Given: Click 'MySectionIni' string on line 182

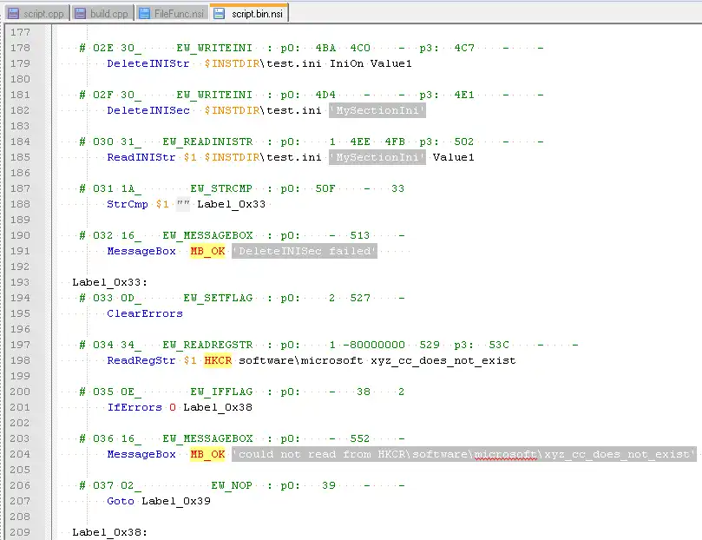Looking at the screenshot, I should (377, 110).
